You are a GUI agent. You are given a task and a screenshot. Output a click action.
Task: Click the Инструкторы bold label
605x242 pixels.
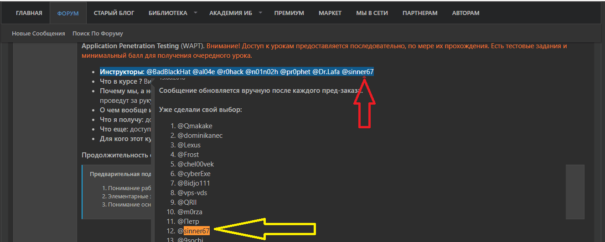pos(122,72)
